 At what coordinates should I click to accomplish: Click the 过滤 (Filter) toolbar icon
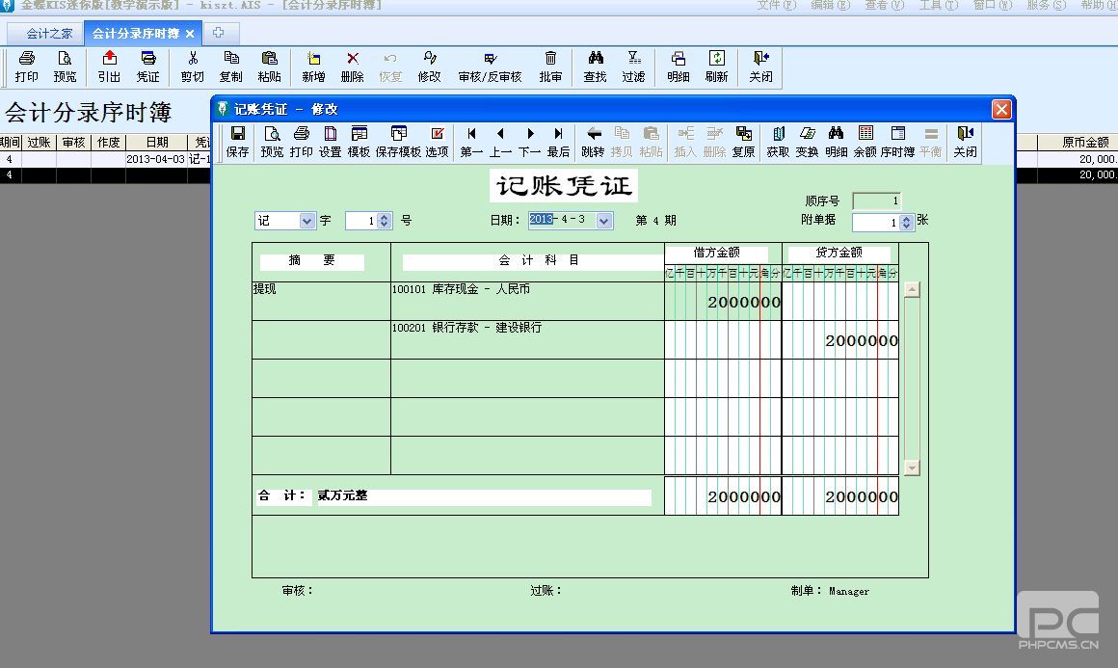(633, 67)
